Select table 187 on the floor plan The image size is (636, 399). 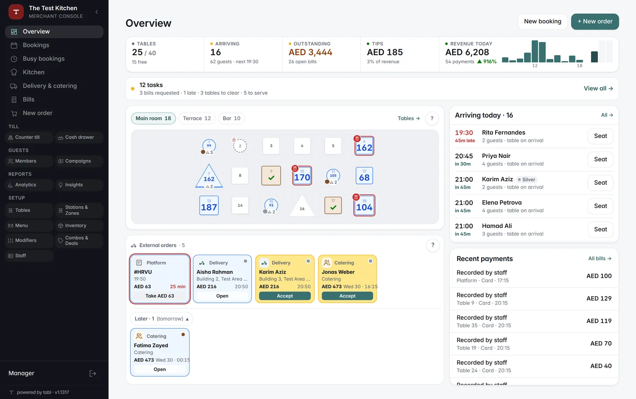(x=209, y=205)
